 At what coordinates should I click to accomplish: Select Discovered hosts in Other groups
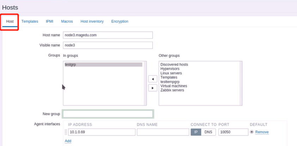pyautogui.click(x=174, y=65)
